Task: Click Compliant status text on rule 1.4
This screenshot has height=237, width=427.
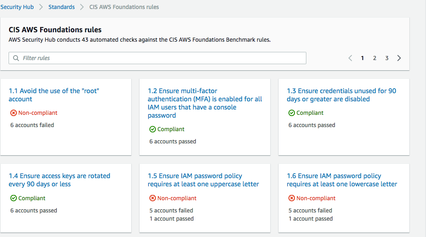Action: point(32,198)
